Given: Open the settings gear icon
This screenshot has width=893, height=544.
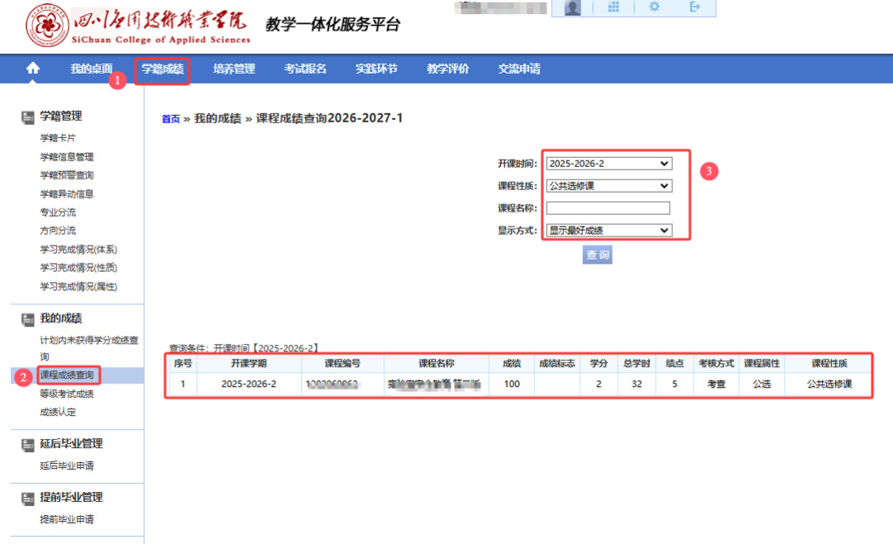Looking at the screenshot, I should 654,7.
